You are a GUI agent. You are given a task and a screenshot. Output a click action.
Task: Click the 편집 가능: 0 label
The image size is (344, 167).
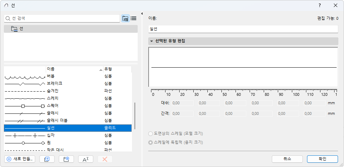[328, 19]
